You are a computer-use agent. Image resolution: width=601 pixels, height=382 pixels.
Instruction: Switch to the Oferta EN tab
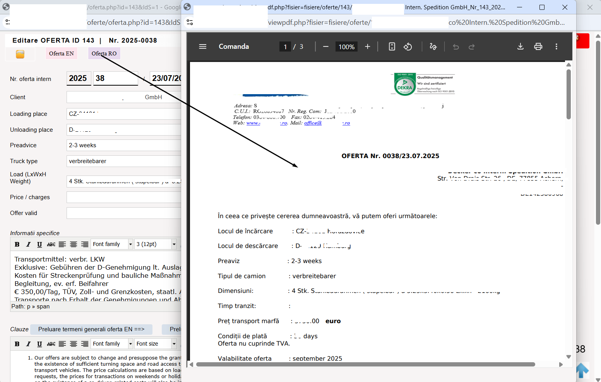click(62, 53)
